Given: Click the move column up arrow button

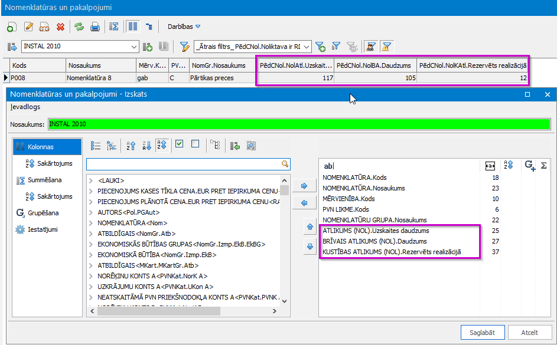Looking at the screenshot, I should (310, 226).
